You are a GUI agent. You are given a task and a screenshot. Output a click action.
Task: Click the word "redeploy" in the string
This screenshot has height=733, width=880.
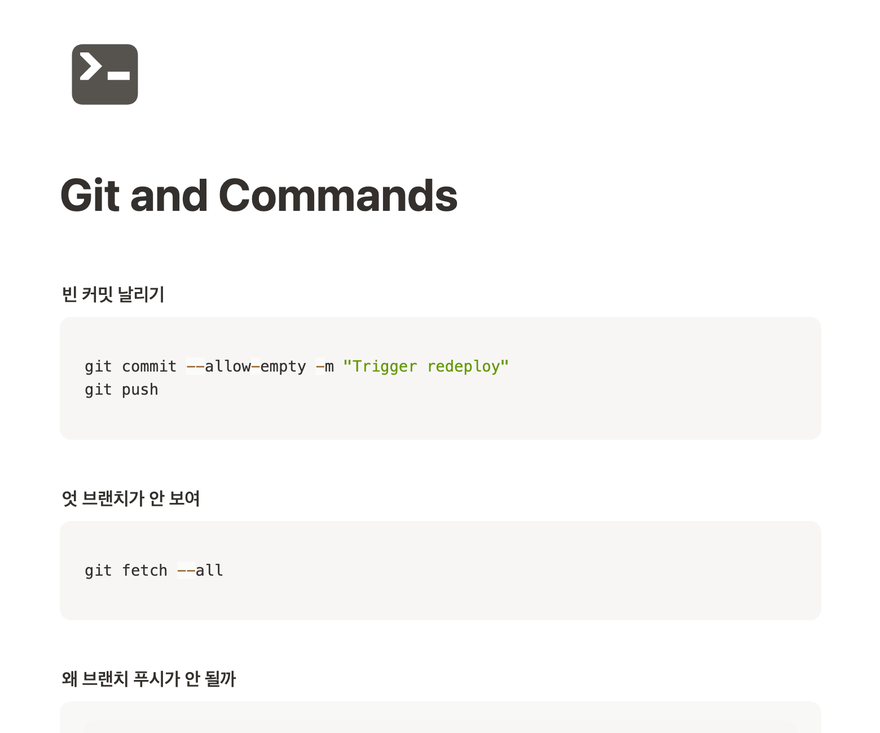pos(464,366)
